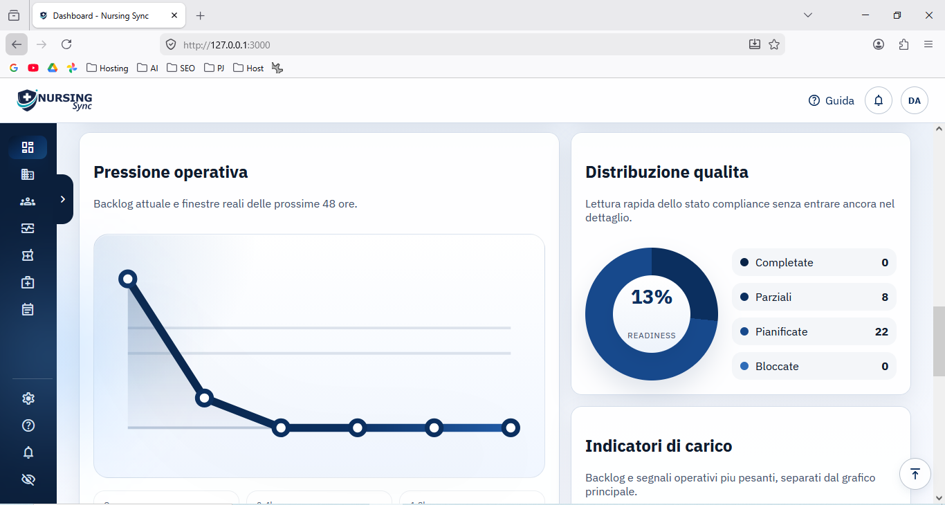Open a new browser tab
945x505 pixels.
click(201, 15)
